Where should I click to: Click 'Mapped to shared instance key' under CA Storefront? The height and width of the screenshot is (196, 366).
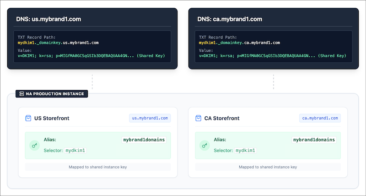click(268, 167)
